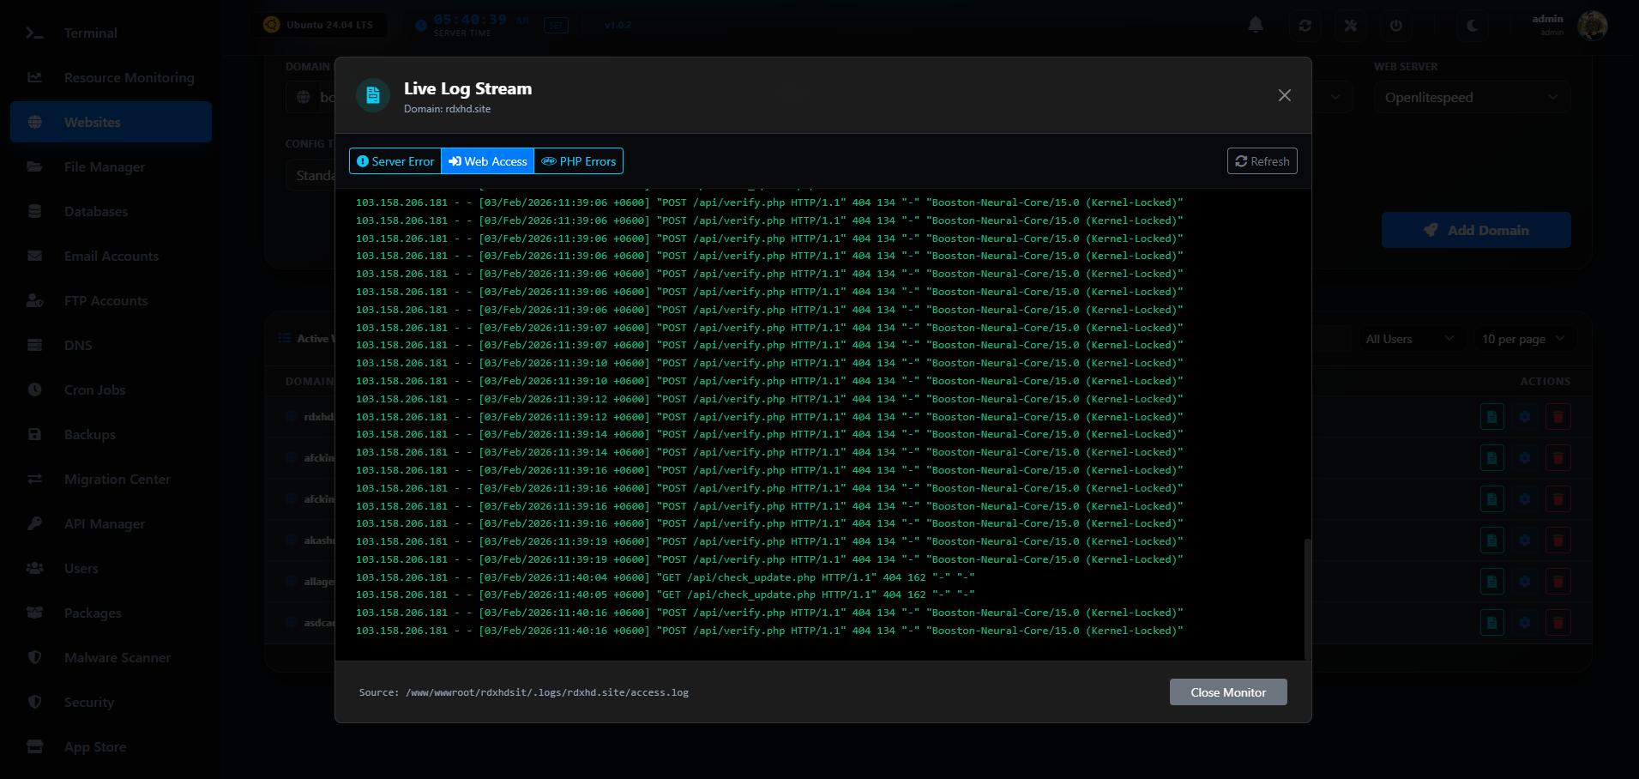The width and height of the screenshot is (1639, 779).
Task: Click the wrench maintenance icon in top bar
Action: 1350,26
